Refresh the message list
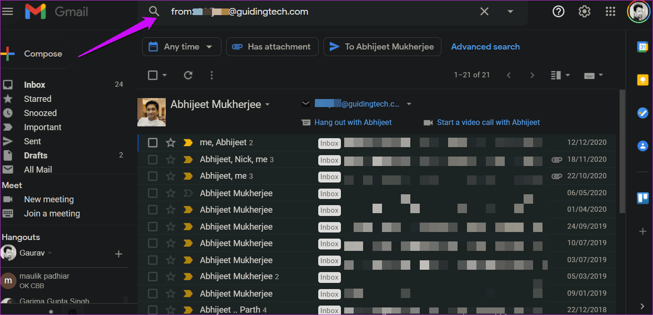653x315 pixels. point(188,75)
